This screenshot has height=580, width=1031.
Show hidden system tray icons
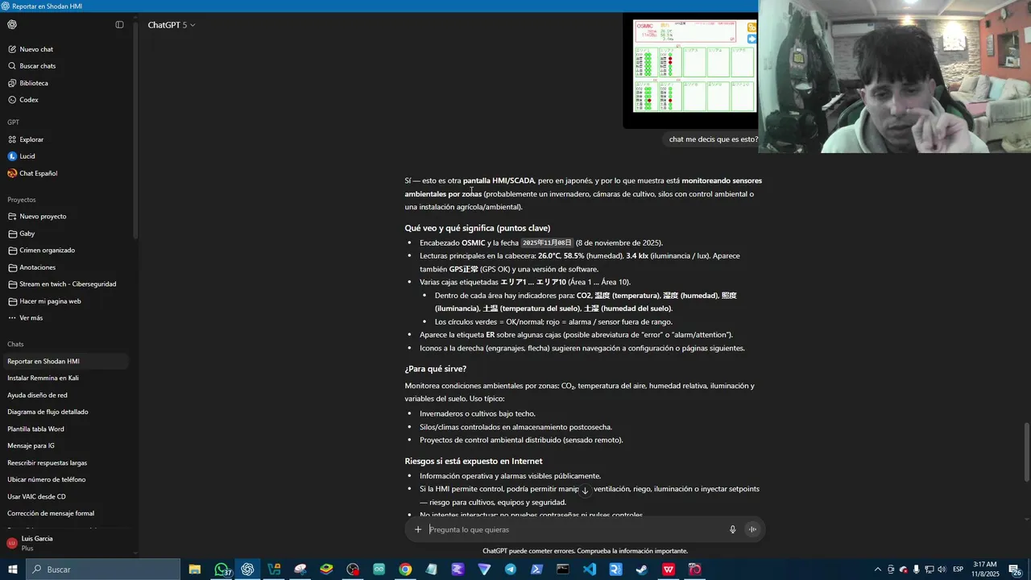877,570
